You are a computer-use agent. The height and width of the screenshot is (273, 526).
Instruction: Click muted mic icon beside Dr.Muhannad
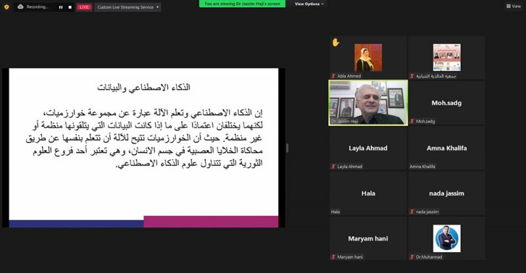coord(412,257)
